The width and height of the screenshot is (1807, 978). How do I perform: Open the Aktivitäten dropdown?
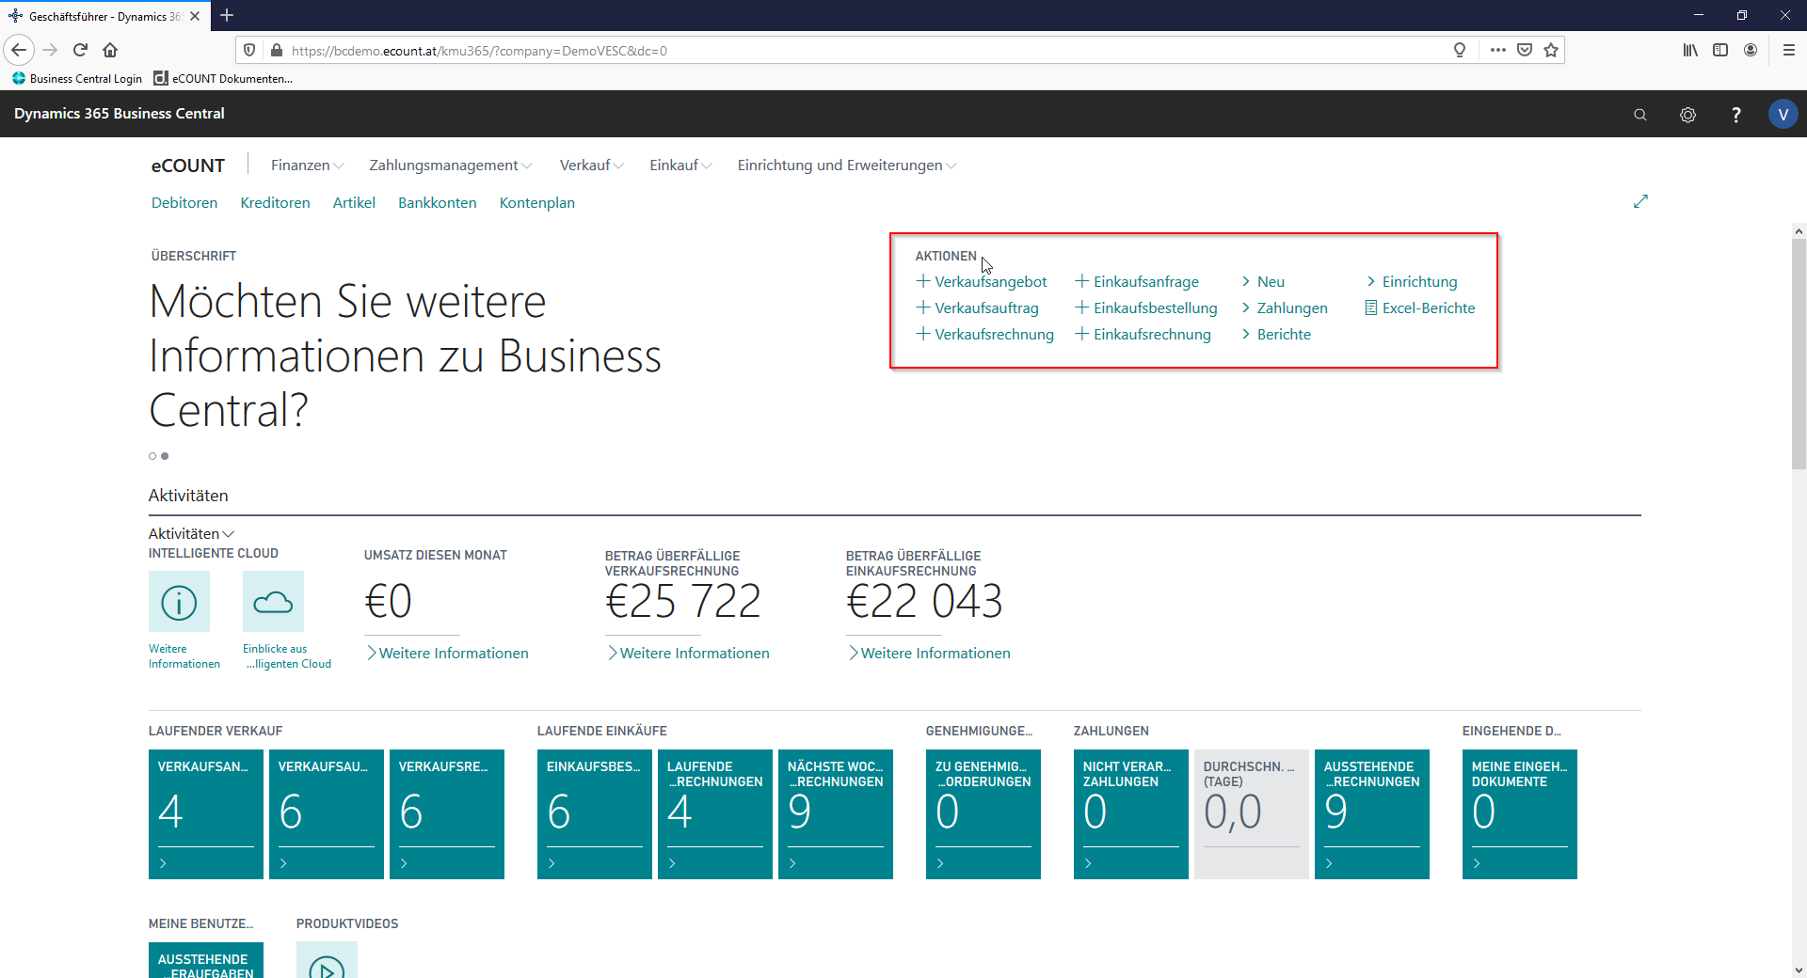pos(192,533)
